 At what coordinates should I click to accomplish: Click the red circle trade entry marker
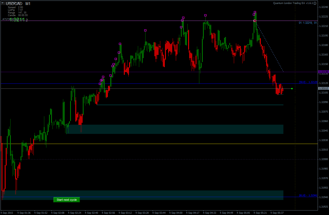point(255,21)
